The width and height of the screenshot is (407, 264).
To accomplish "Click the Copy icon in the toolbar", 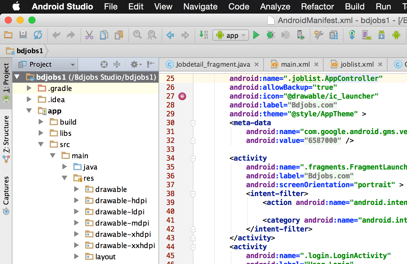I will (104, 35).
